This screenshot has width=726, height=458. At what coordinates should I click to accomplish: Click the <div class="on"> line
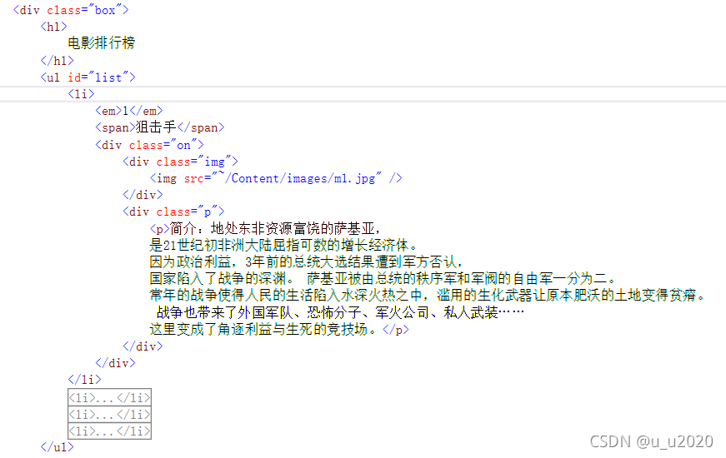pyautogui.click(x=149, y=144)
